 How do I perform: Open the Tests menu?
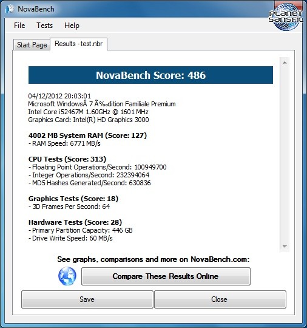pos(45,26)
